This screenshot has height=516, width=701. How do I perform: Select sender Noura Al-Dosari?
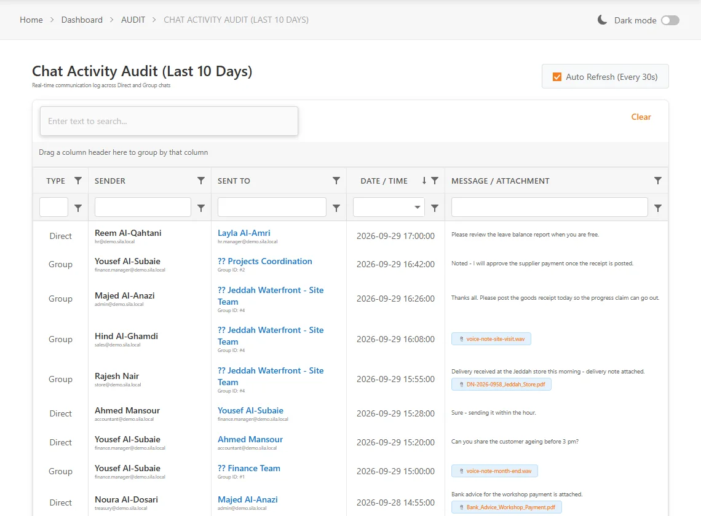tap(126, 499)
